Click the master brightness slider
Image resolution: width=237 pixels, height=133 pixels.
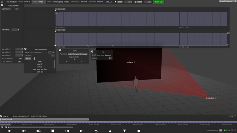[120, 2]
